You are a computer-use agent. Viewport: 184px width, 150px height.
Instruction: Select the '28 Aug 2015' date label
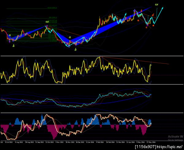pyautogui.click(x=29, y=142)
